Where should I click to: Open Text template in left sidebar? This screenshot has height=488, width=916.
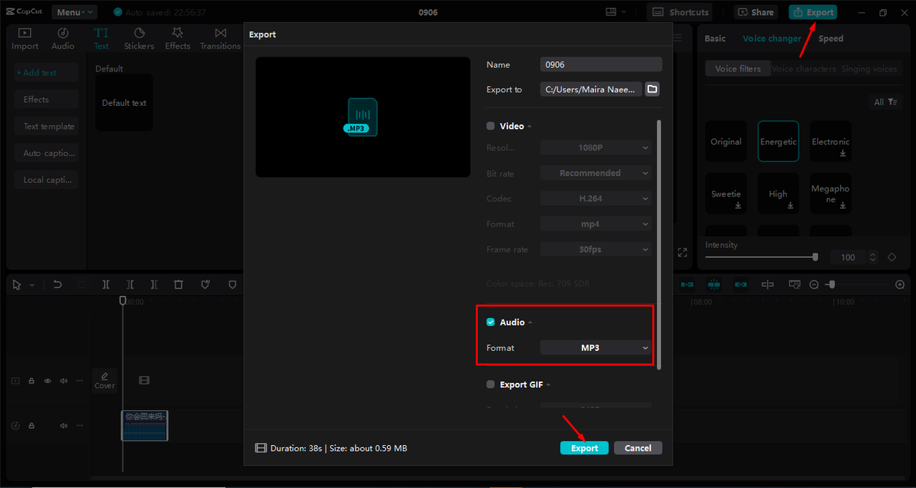47,126
